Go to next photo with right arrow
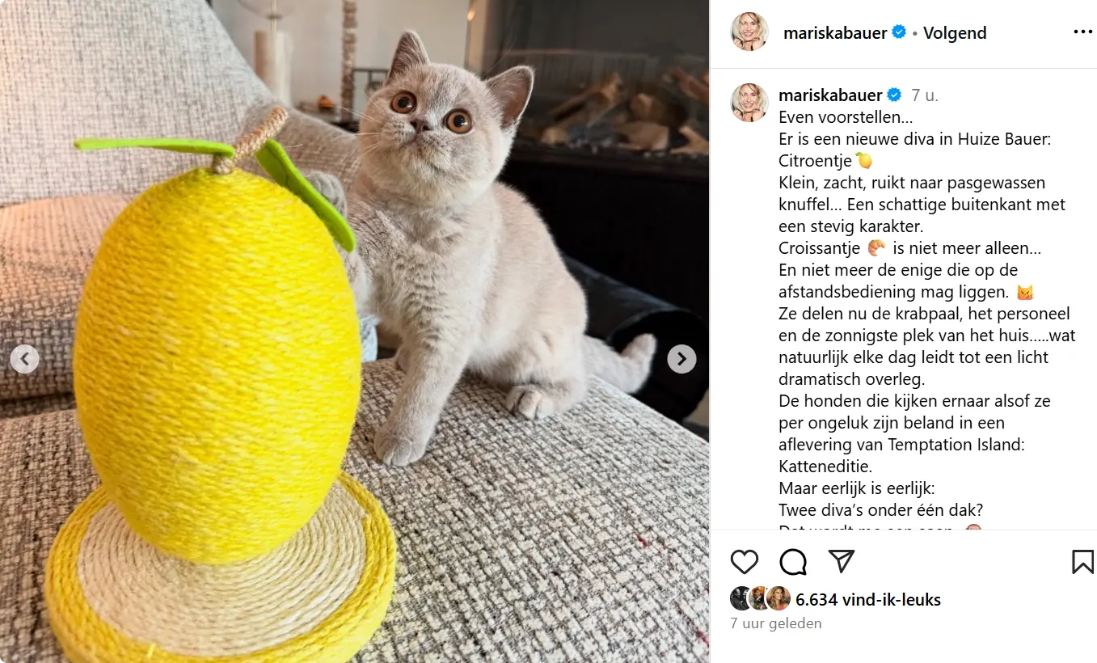Viewport: 1097px width, 663px height. point(681,358)
